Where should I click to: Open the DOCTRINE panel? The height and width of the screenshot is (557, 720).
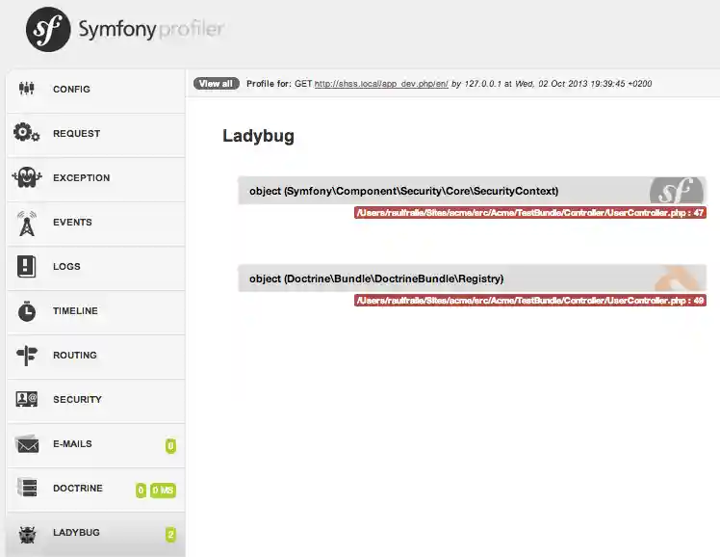[96, 489]
